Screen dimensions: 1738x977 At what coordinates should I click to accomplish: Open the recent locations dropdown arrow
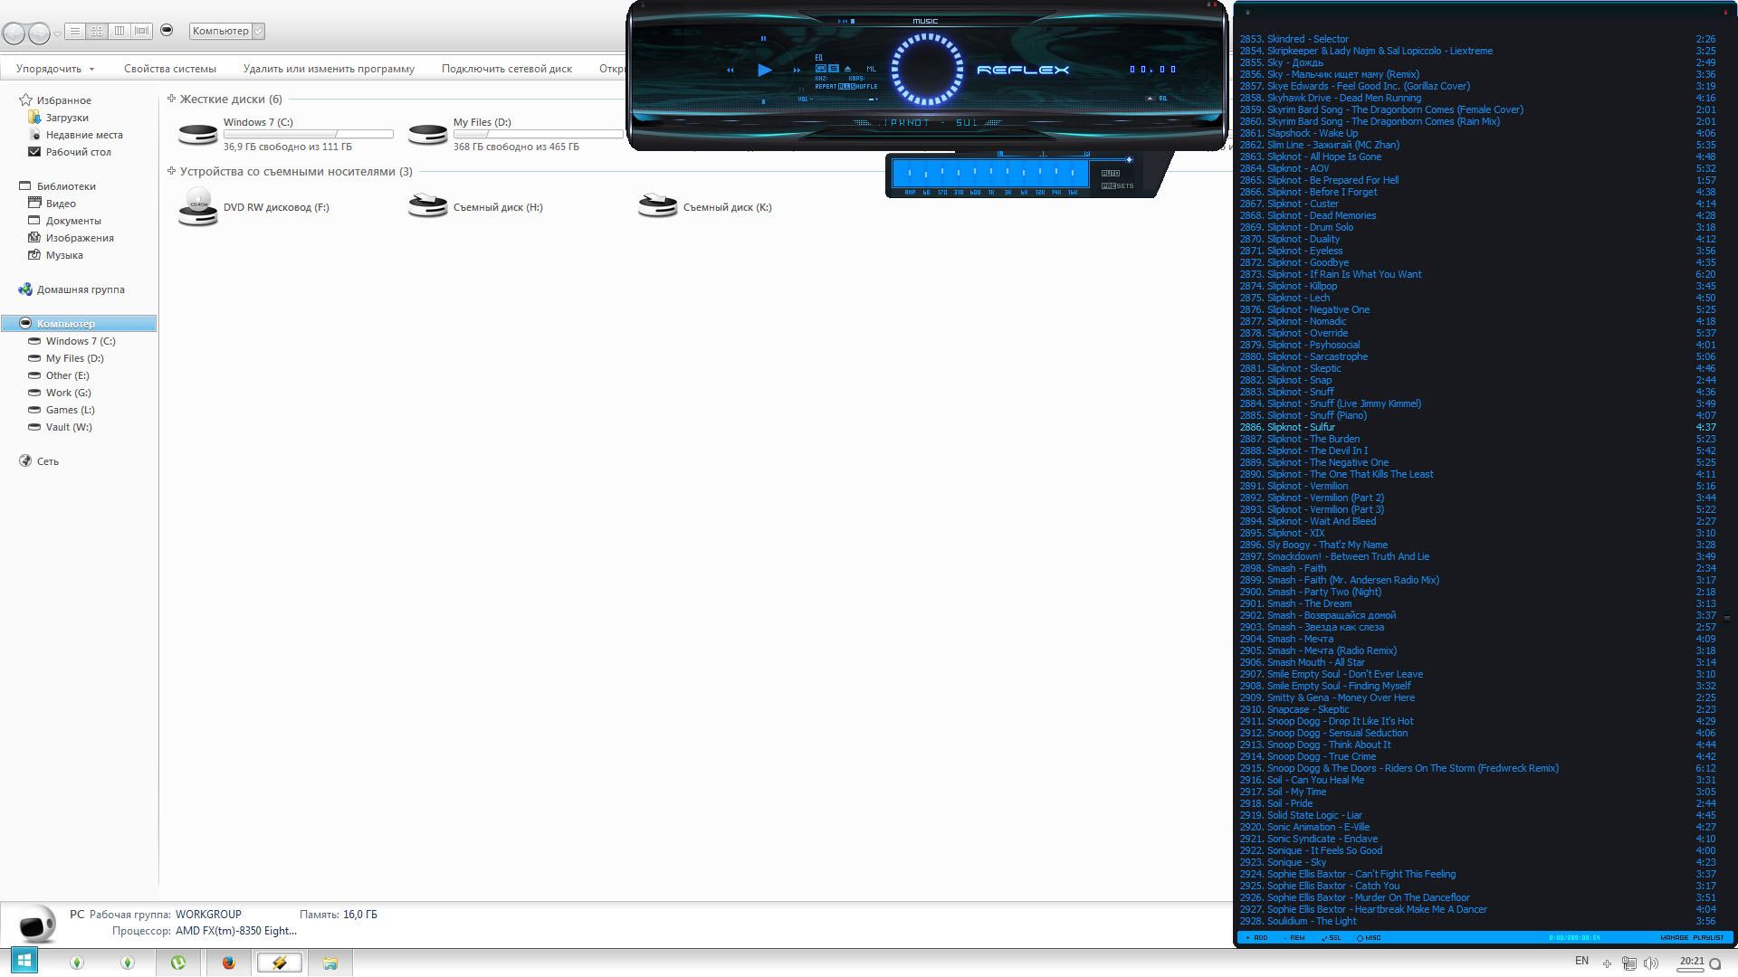[57, 33]
